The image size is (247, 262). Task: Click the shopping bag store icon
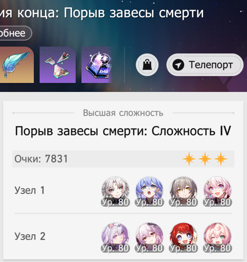point(147,65)
